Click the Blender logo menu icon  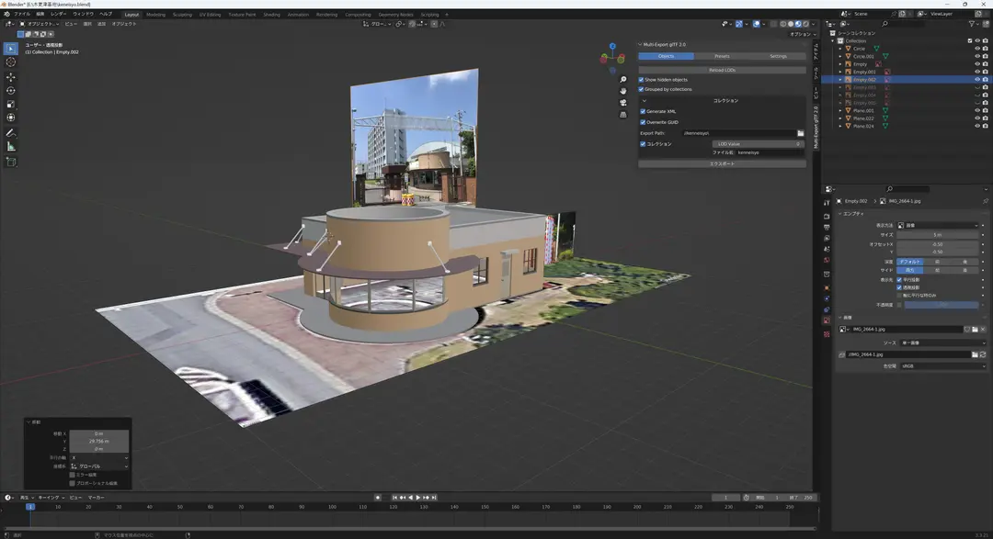coord(7,14)
